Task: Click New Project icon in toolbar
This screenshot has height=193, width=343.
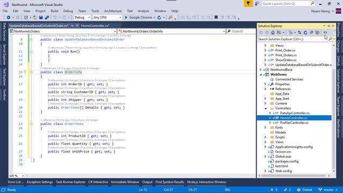Action: [26, 17]
